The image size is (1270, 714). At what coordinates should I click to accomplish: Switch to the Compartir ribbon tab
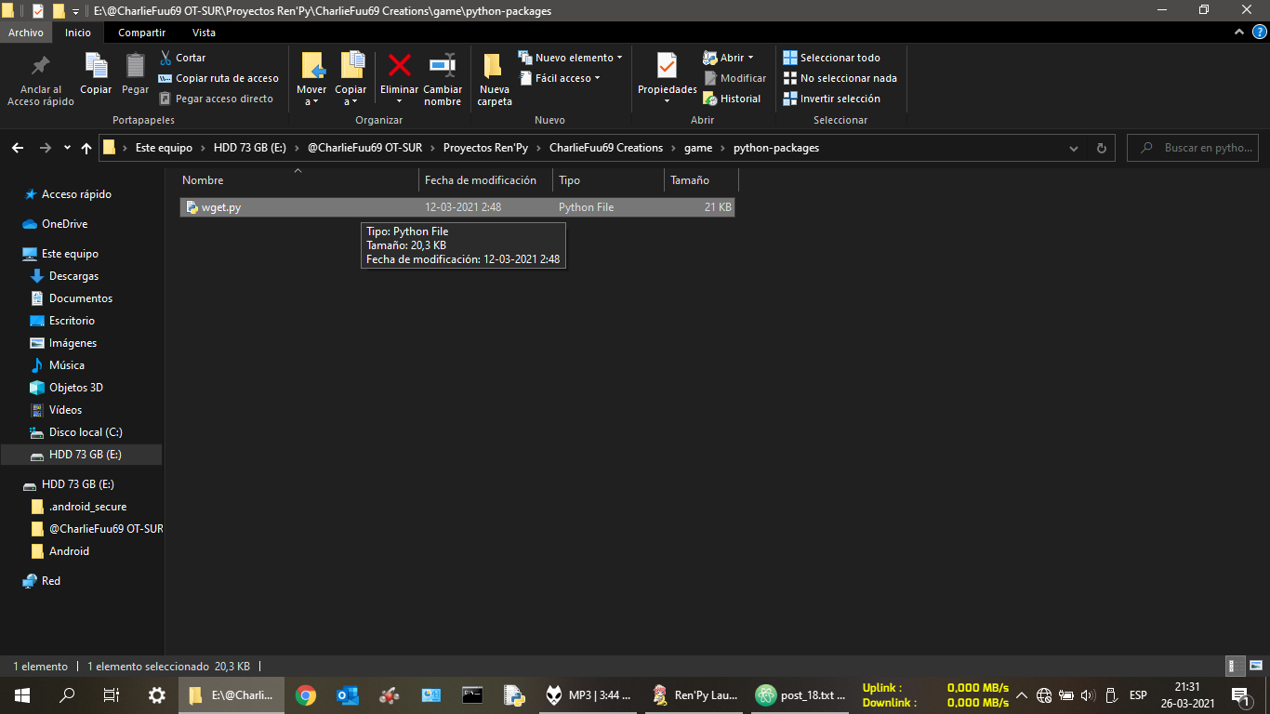click(142, 33)
